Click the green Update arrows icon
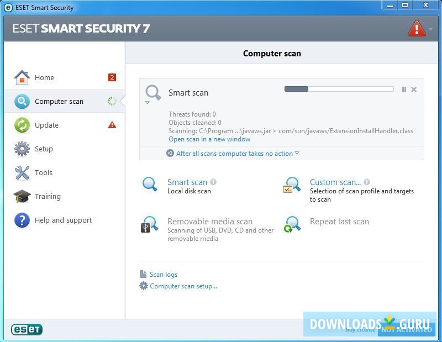Screen dimensions: 442x342 22,125
